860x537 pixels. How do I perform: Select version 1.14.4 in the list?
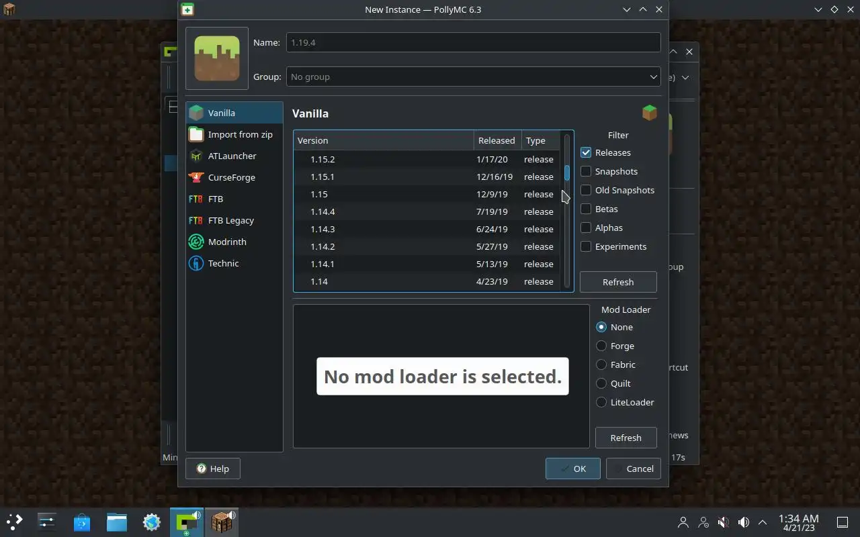click(427, 211)
